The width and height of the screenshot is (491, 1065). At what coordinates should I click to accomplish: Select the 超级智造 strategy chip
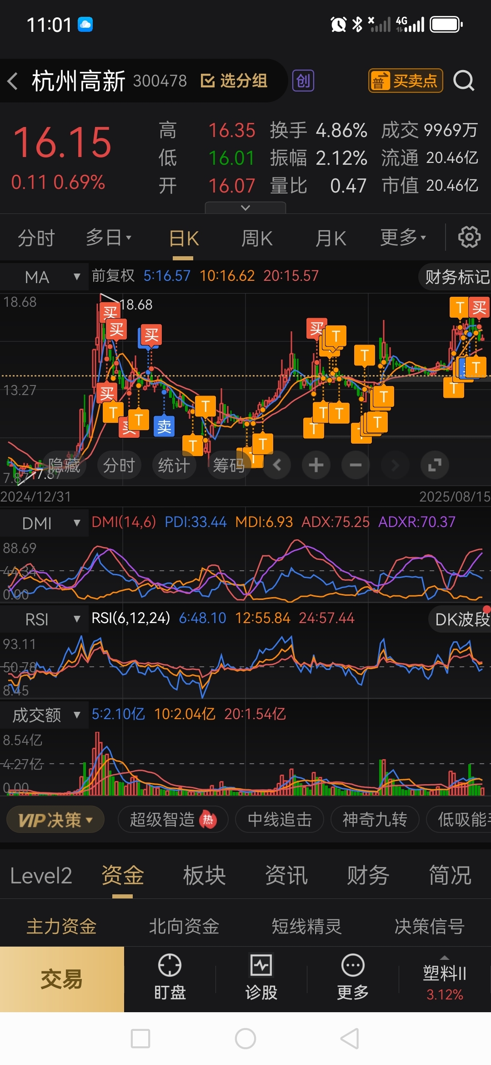(173, 820)
